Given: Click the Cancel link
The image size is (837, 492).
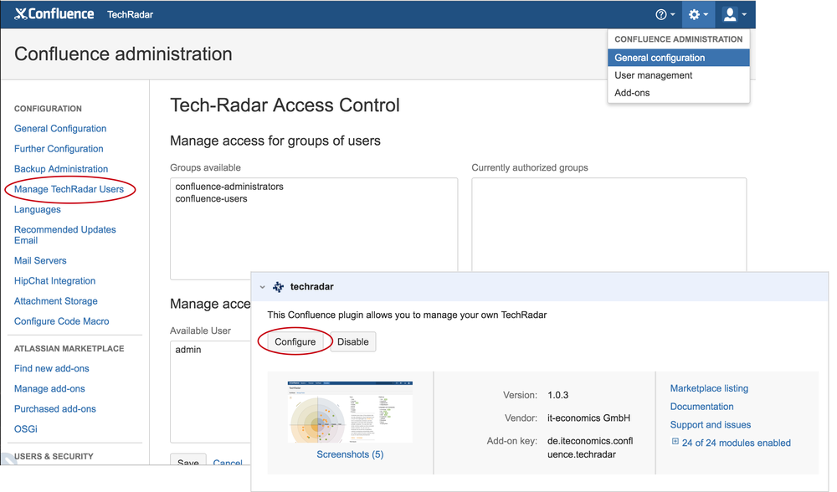Looking at the screenshot, I should [228, 462].
